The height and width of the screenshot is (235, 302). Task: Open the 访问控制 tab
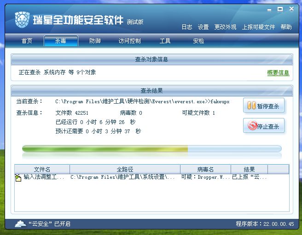tap(130, 41)
